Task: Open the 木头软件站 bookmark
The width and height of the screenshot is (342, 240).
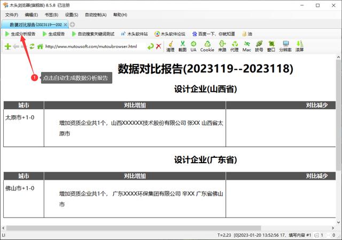Action: tap(134, 34)
